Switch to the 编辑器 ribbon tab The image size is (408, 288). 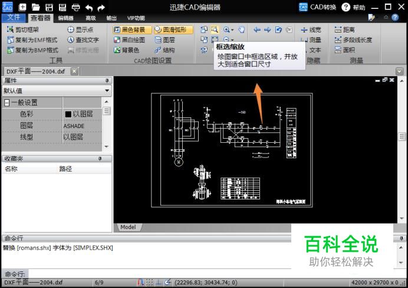tap(65, 18)
